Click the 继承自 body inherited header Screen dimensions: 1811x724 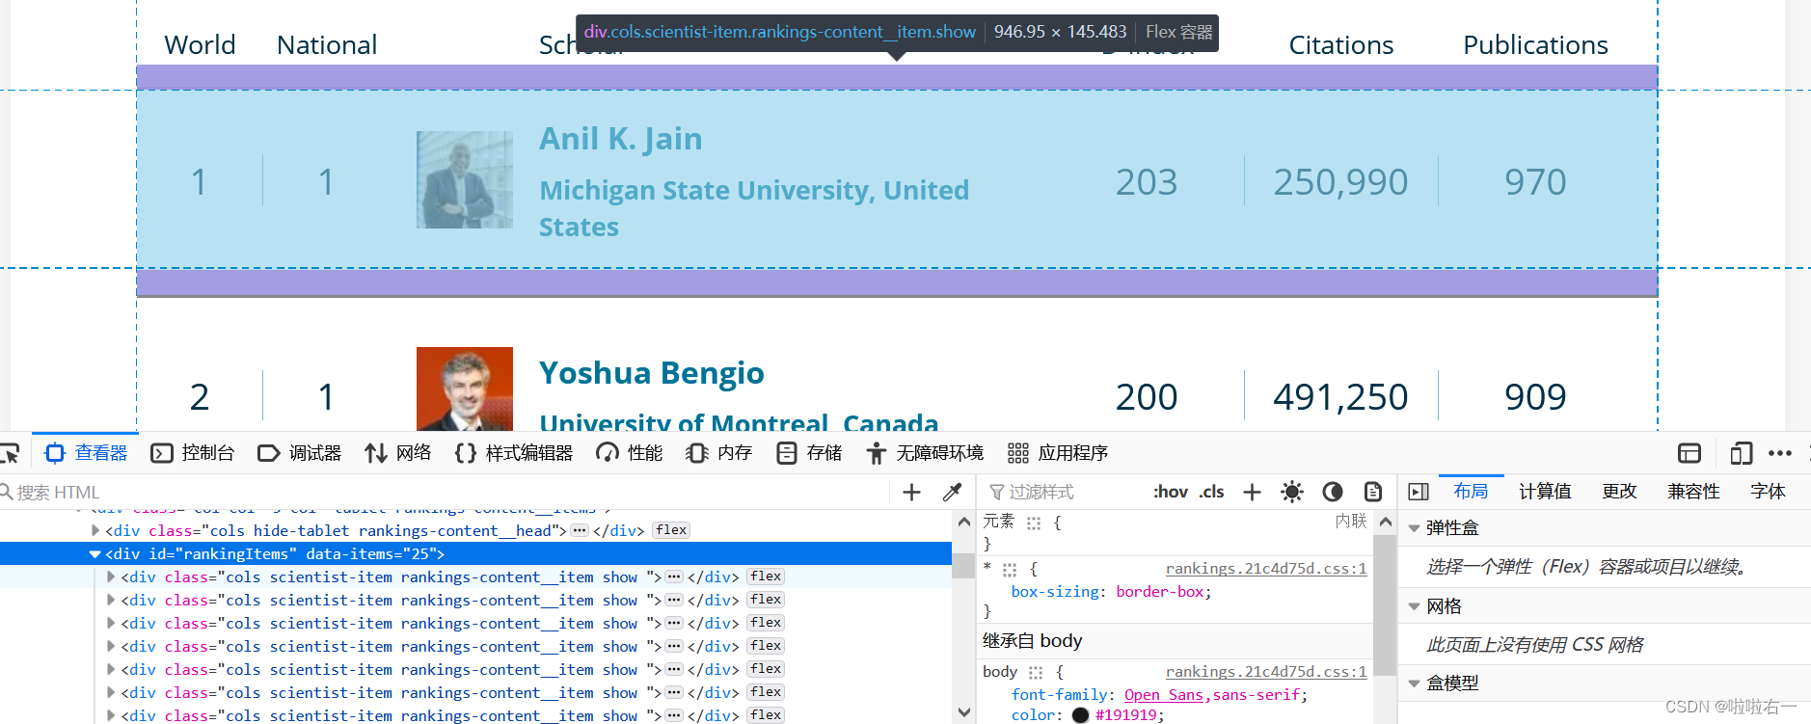pos(1033,641)
